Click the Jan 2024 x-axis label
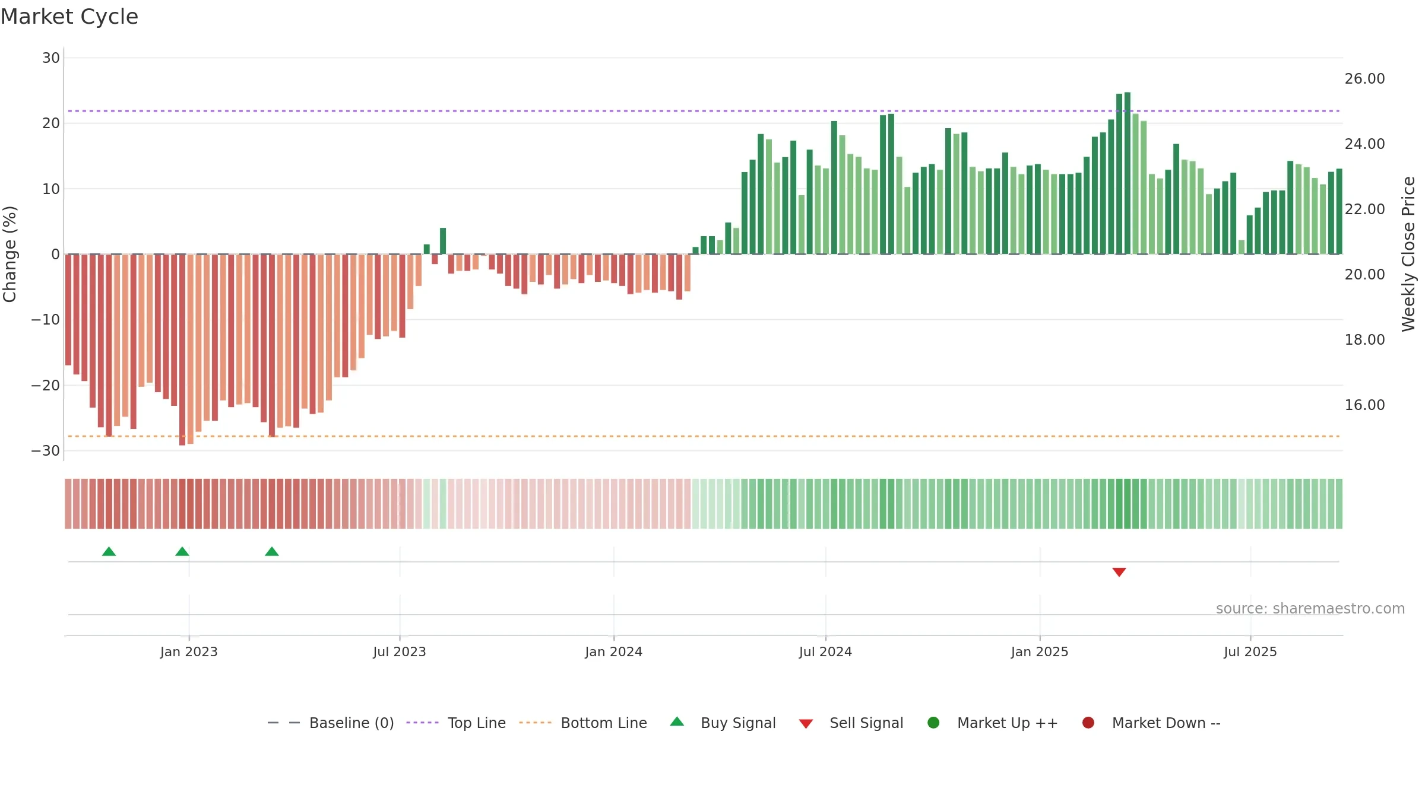Viewport: 1425px width, 801px height. (613, 651)
